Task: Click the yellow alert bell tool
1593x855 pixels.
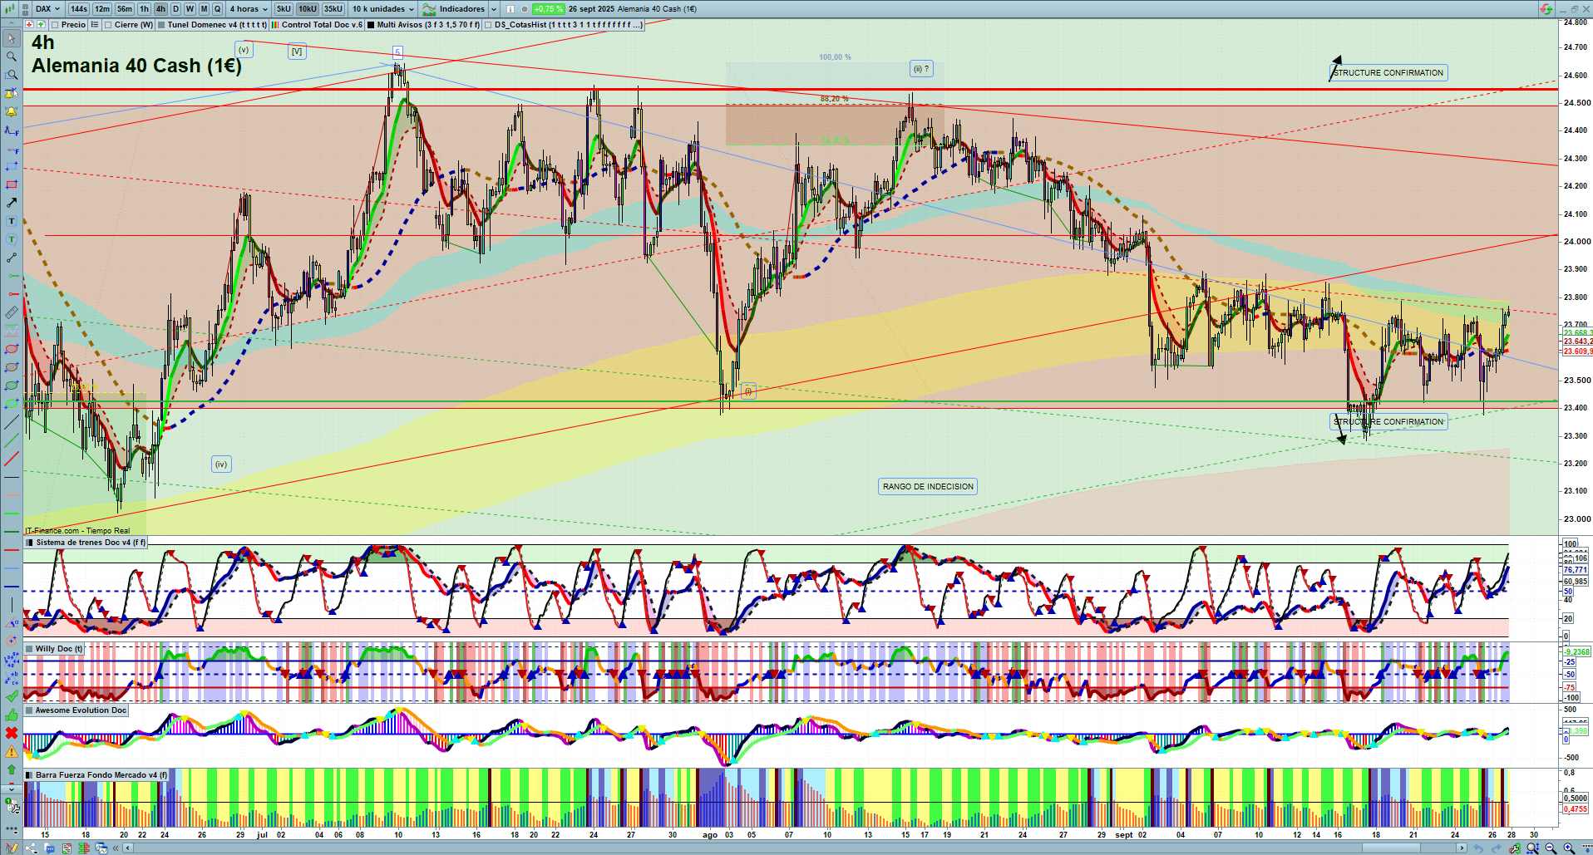Action: click(12, 111)
